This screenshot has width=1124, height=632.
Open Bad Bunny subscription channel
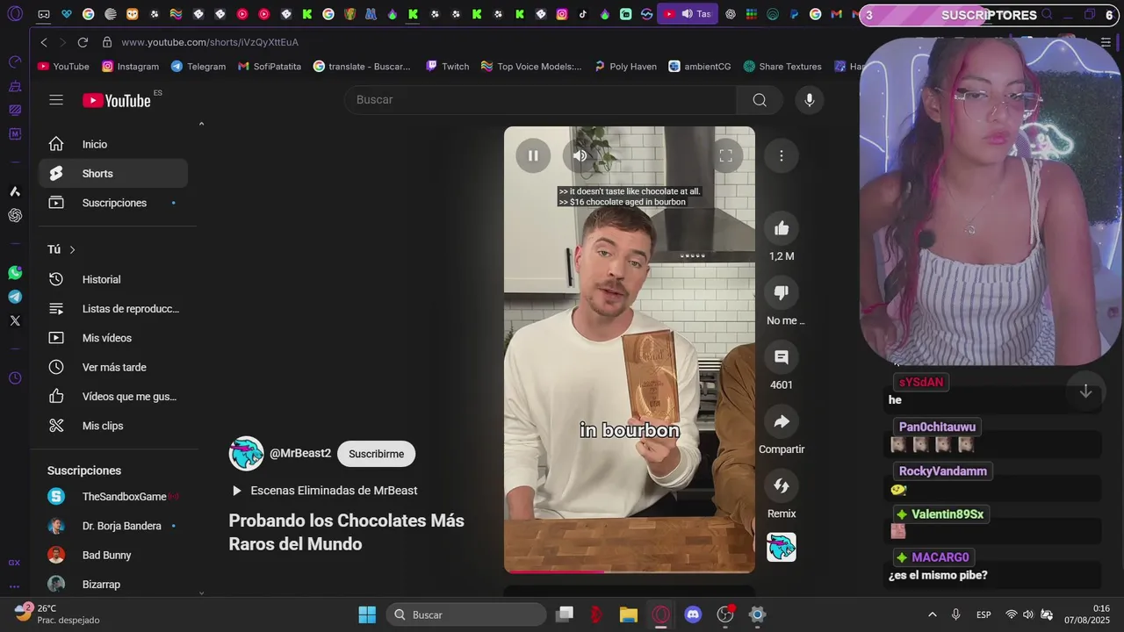(x=113, y=555)
